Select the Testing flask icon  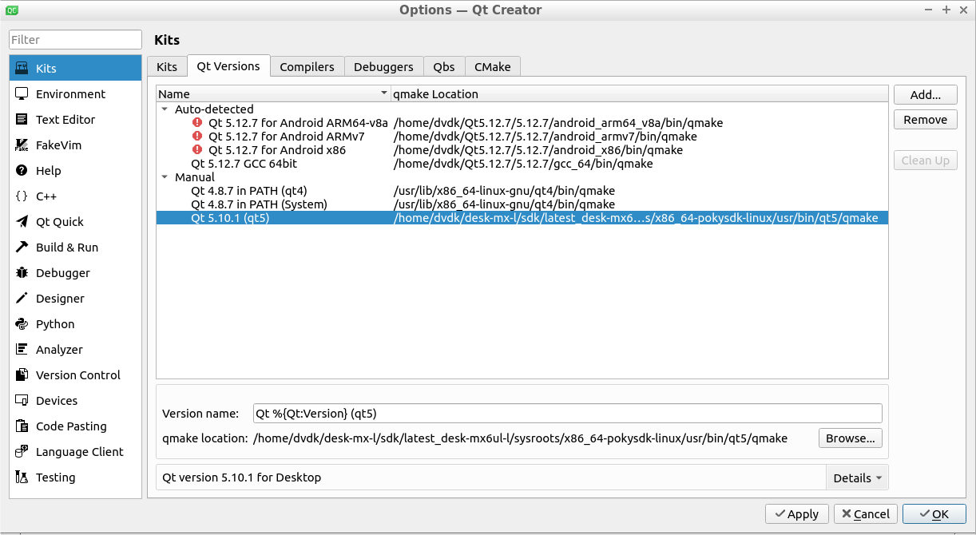click(x=22, y=478)
